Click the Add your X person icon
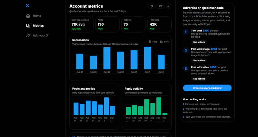This screenshot has width=258, height=137. click(28, 35)
